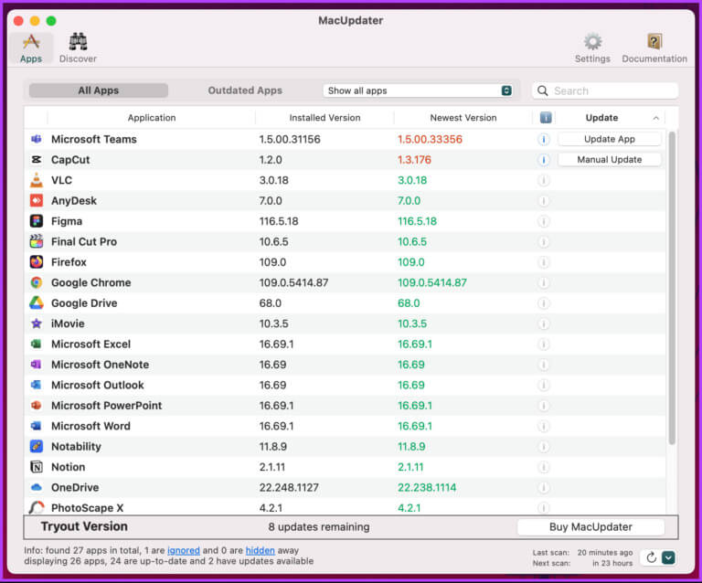Screen dimensions: 702x583
Task: Open Settings gear in toolbar
Action: [592, 48]
